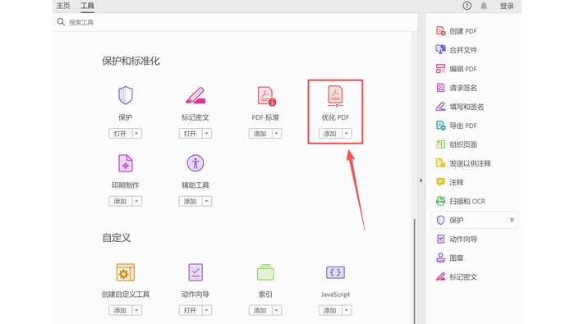Viewport: 575px width, 324px height.
Task: Click the 打开 button under 保护
Action: coord(120,133)
